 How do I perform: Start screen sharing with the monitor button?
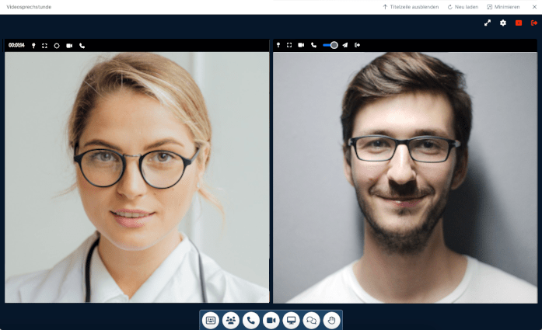pos(291,321)
